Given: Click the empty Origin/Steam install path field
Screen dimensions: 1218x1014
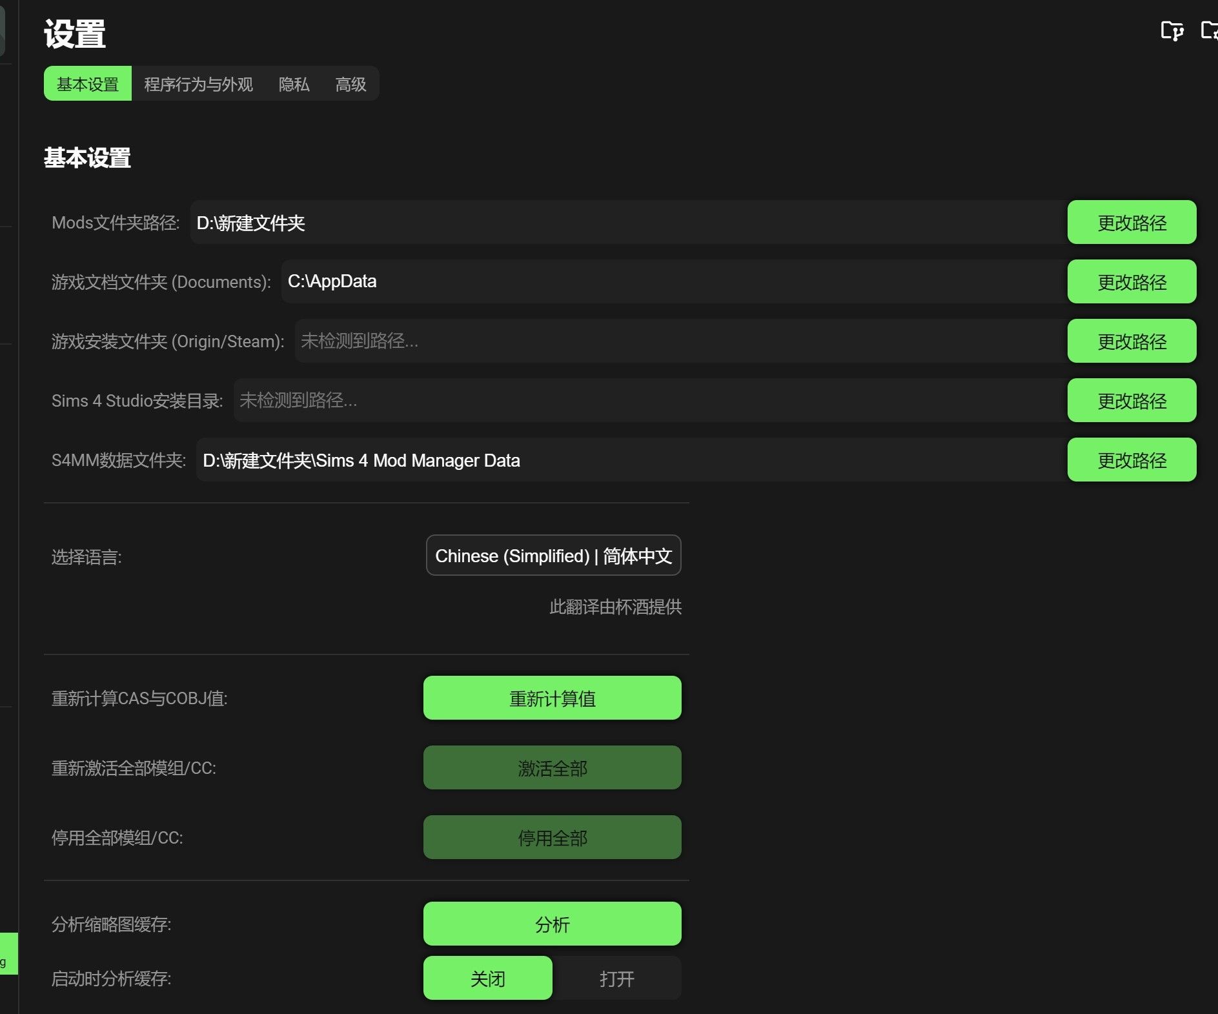Looking at the screenshot, I should (x=680, y=341).
